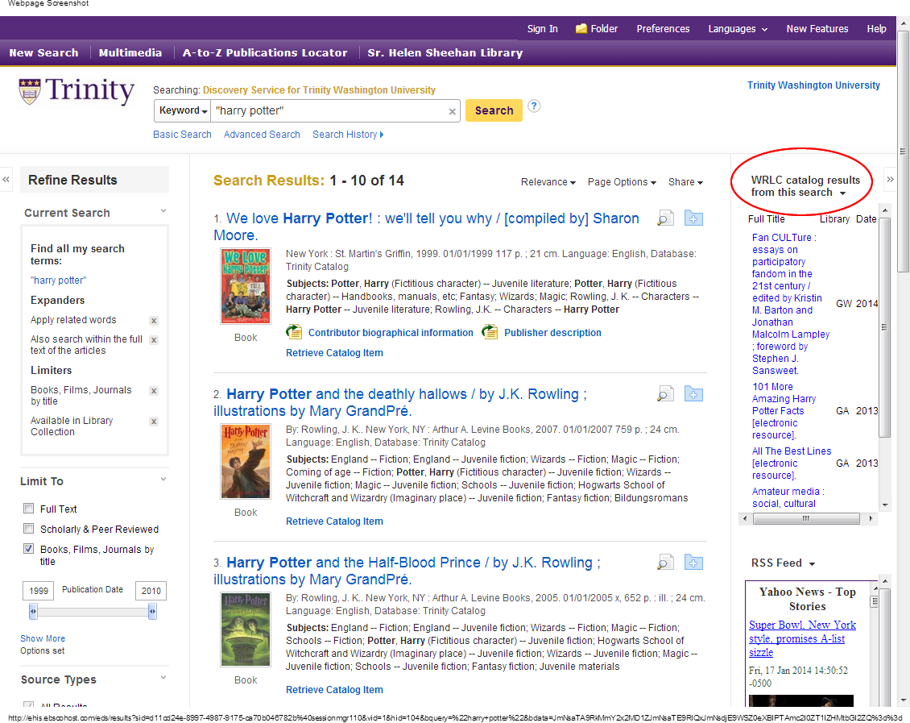Open Help in the top bar
Viewport: 910px width, 723px height.
point(876,28)
